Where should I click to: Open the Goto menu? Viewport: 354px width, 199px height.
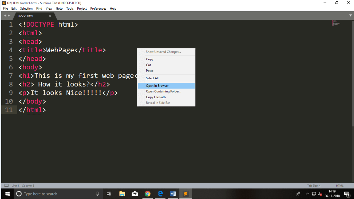tap(59, 9)
